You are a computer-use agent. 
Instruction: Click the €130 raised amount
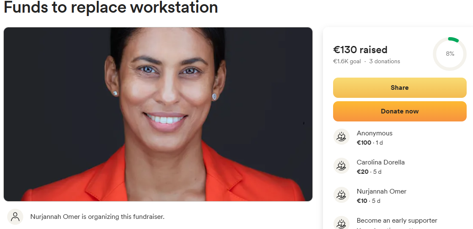pyautogui.click(x=360, y=50)
